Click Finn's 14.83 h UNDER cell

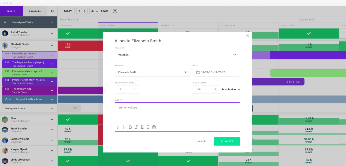pos(309,120)
